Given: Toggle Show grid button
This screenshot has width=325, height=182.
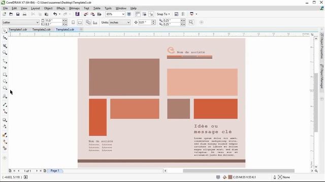Looking at the screenshot, I should [x=144, y=14].
